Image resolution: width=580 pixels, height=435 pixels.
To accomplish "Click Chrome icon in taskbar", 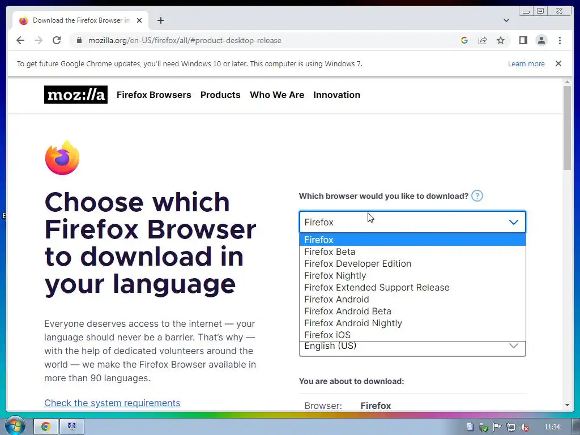I will [46, 427].
